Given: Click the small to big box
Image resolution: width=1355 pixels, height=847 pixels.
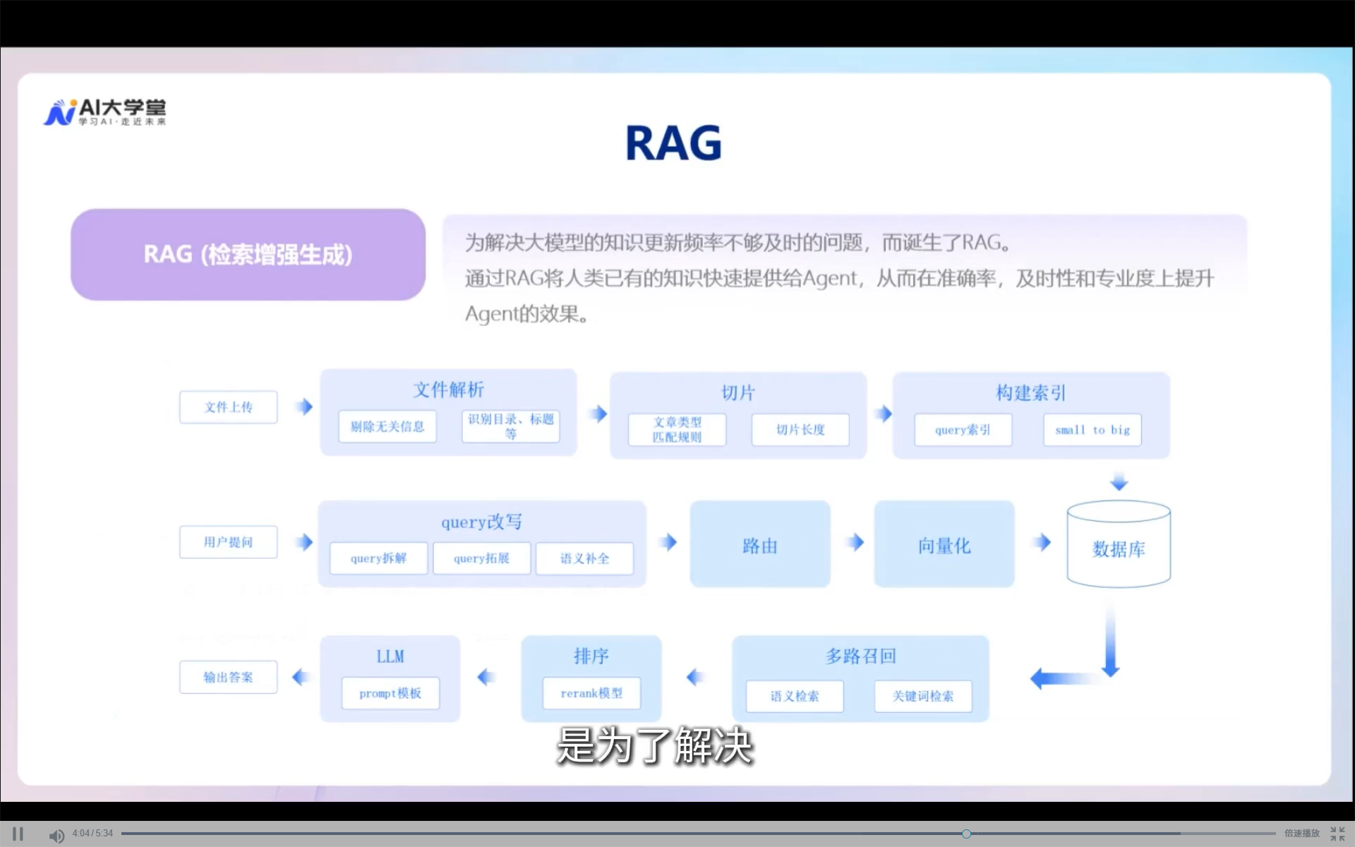Looking at the screenshot, I should pos(1092,430).
